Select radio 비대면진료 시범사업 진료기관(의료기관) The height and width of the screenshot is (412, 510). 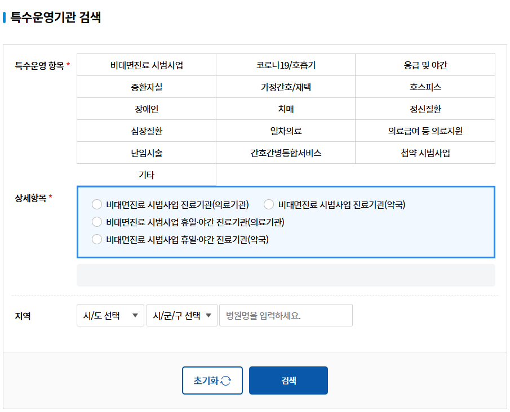point(96,204)
